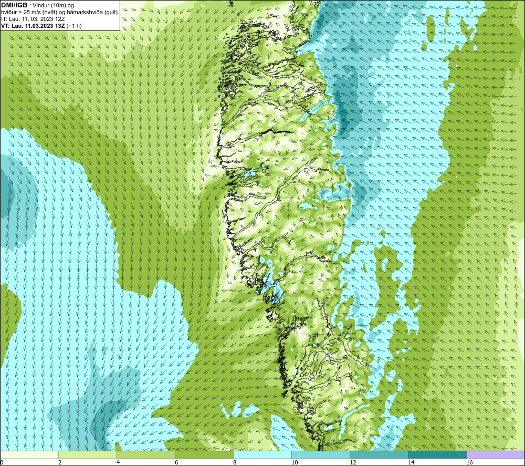Click legend scale label 2

tap(60, 462)
